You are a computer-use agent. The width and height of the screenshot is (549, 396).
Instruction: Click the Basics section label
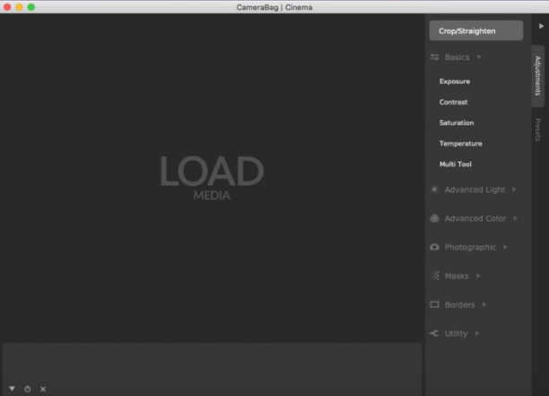[457, 57]
